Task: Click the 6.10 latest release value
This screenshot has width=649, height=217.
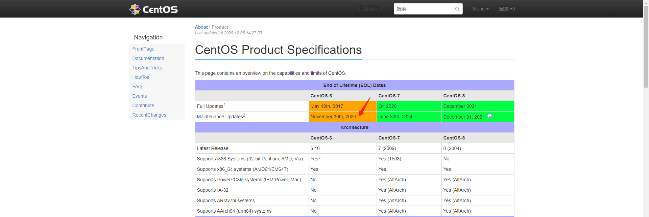Action: 315,148
